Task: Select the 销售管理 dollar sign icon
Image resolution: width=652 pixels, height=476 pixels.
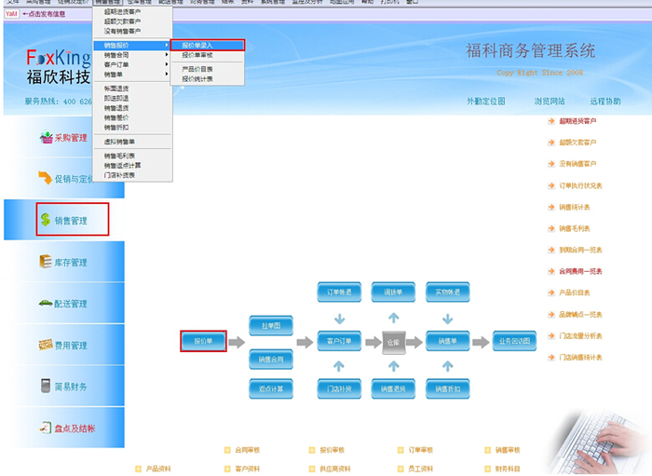Action: [46, 221]
